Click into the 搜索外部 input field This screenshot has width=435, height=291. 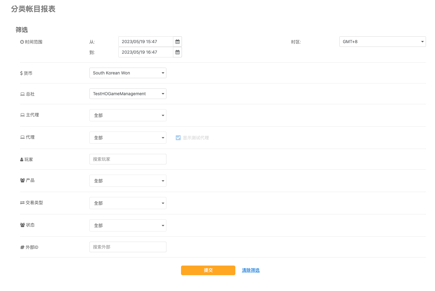(x=128, y=247)
